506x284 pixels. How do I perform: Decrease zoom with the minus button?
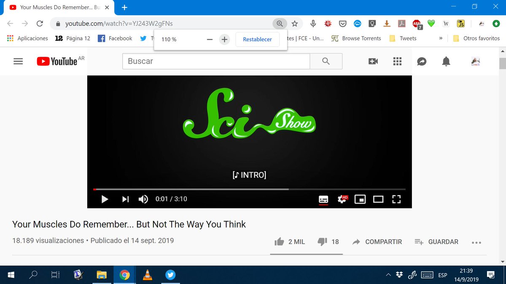210,39
